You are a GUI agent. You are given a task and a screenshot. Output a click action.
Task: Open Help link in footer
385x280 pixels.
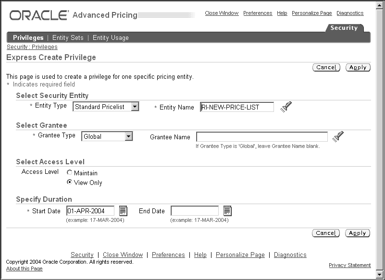point(200,255)
